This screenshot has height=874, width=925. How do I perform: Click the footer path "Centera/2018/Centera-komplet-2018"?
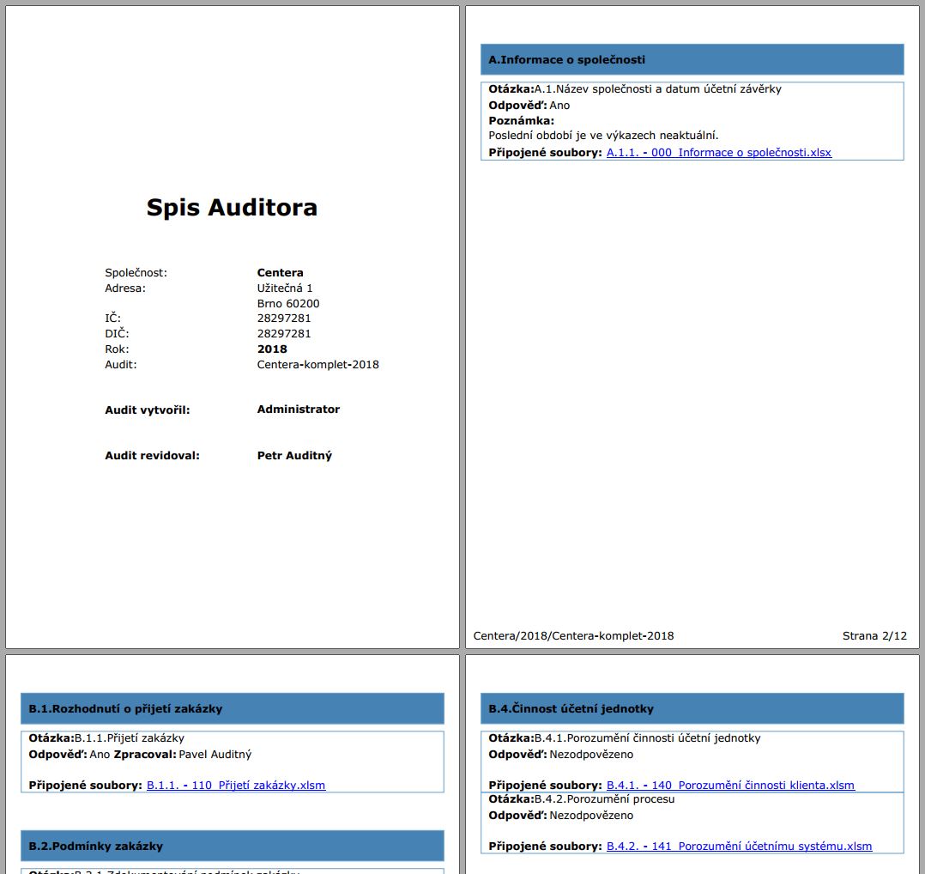coord(573,636)
